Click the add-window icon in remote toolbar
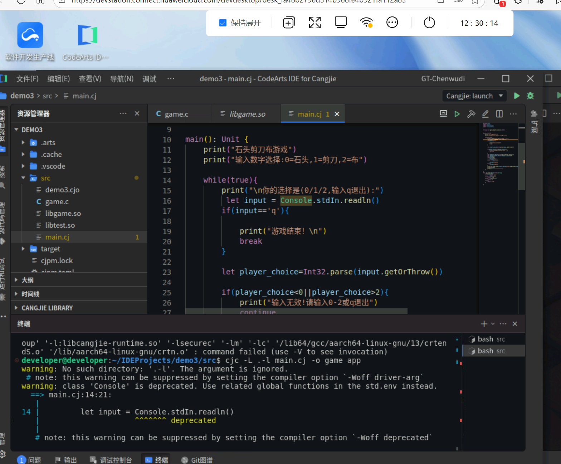The width and height of the screenshot is (561, 464). pos(289,23)
